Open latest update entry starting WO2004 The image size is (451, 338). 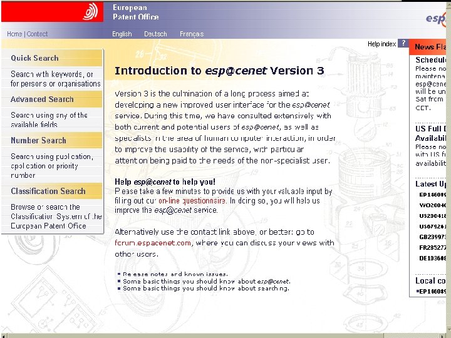click(432, 205)
